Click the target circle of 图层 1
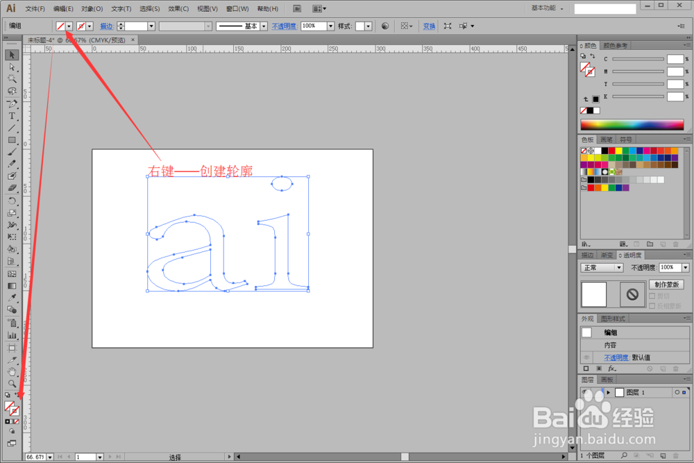The height and width of the screenshot is (463, 694). tap(677, 392)
